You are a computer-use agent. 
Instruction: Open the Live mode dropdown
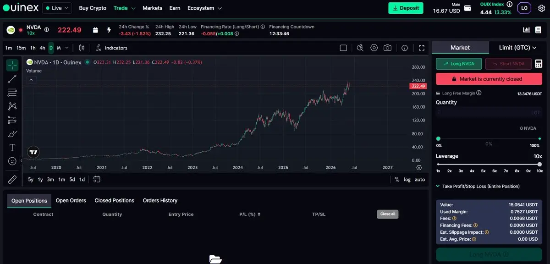click(x=57, y=8)
